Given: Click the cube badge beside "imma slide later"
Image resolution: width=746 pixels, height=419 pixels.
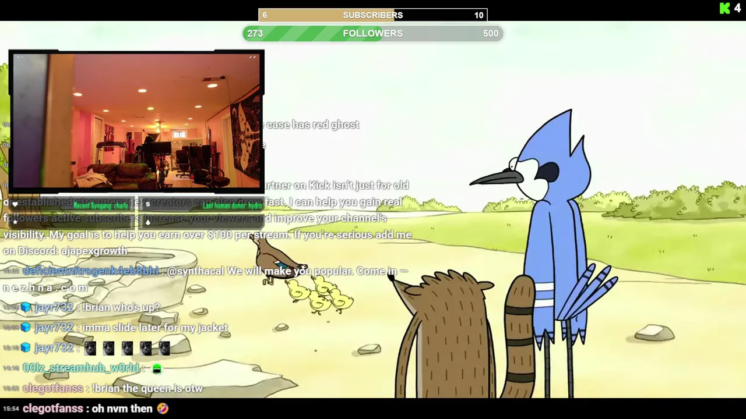Looking at the screenshot, I should [x=26, y=328].
